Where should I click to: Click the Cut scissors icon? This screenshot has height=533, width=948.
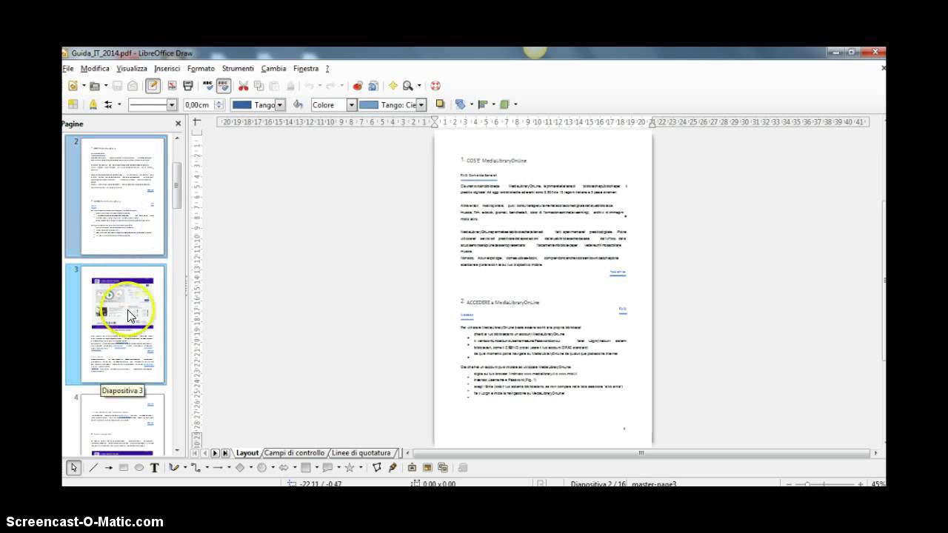pyautogui.click(x=243, y=86)
